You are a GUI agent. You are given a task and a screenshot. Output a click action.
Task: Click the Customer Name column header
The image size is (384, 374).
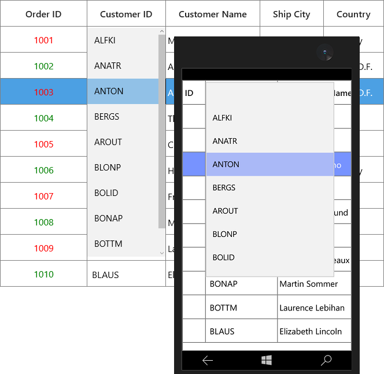coord(213,13)
